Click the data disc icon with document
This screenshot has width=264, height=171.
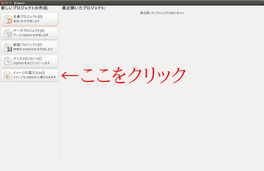pos(8,33)
